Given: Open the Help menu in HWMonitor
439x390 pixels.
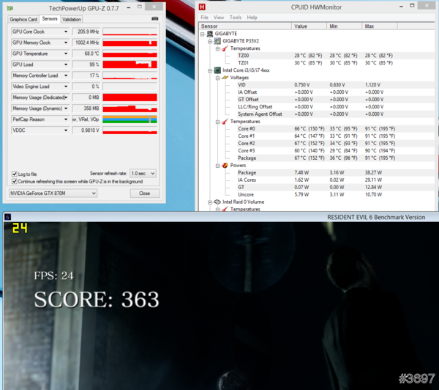Looking at the screenshot, I should click(252, 18).
